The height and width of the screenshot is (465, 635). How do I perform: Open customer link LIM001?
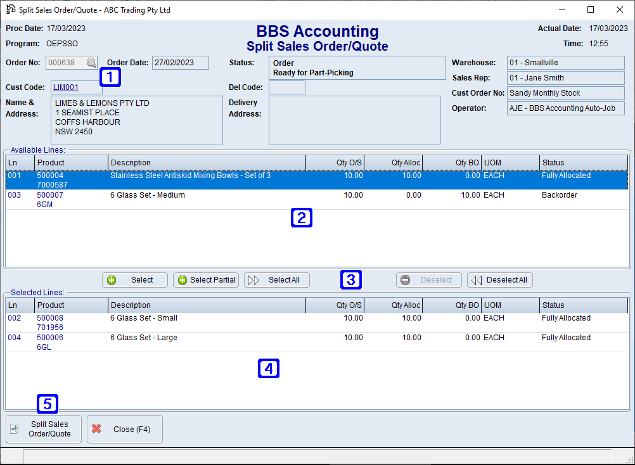pos(66,87)
